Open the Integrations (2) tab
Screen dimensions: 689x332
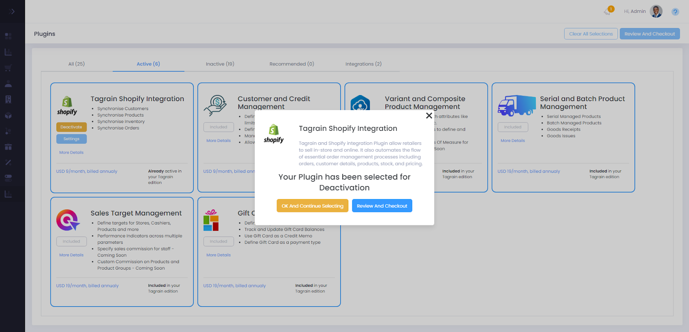363,64
